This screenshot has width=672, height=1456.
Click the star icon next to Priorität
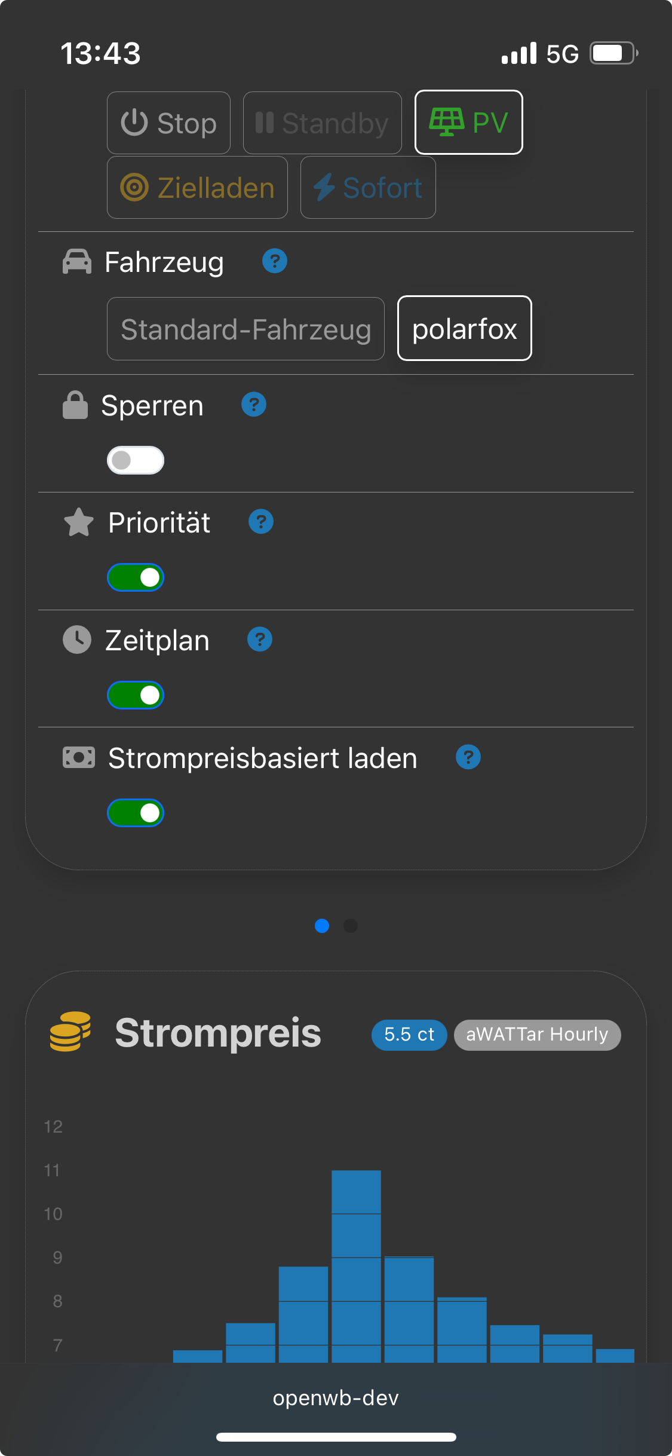click(x=79, y=522)
